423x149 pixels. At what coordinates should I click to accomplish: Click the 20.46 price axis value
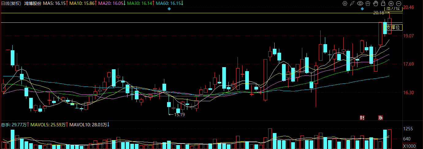click(x=409, y=7)
